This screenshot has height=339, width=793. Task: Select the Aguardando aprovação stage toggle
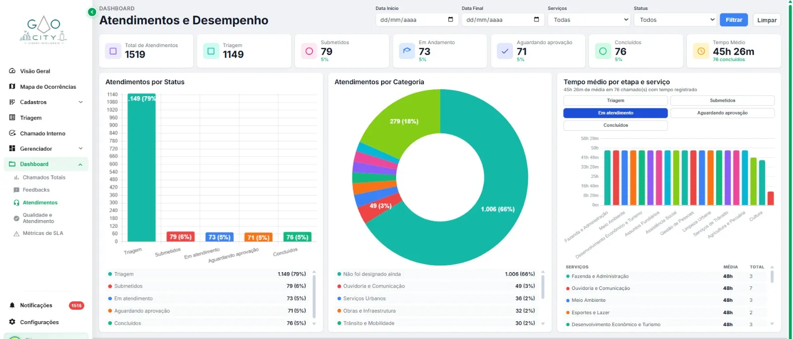tap(722, 113)
